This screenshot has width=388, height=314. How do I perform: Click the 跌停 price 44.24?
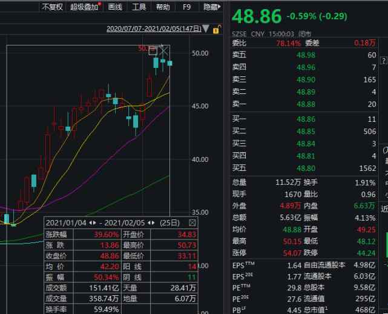pos(366,253)
